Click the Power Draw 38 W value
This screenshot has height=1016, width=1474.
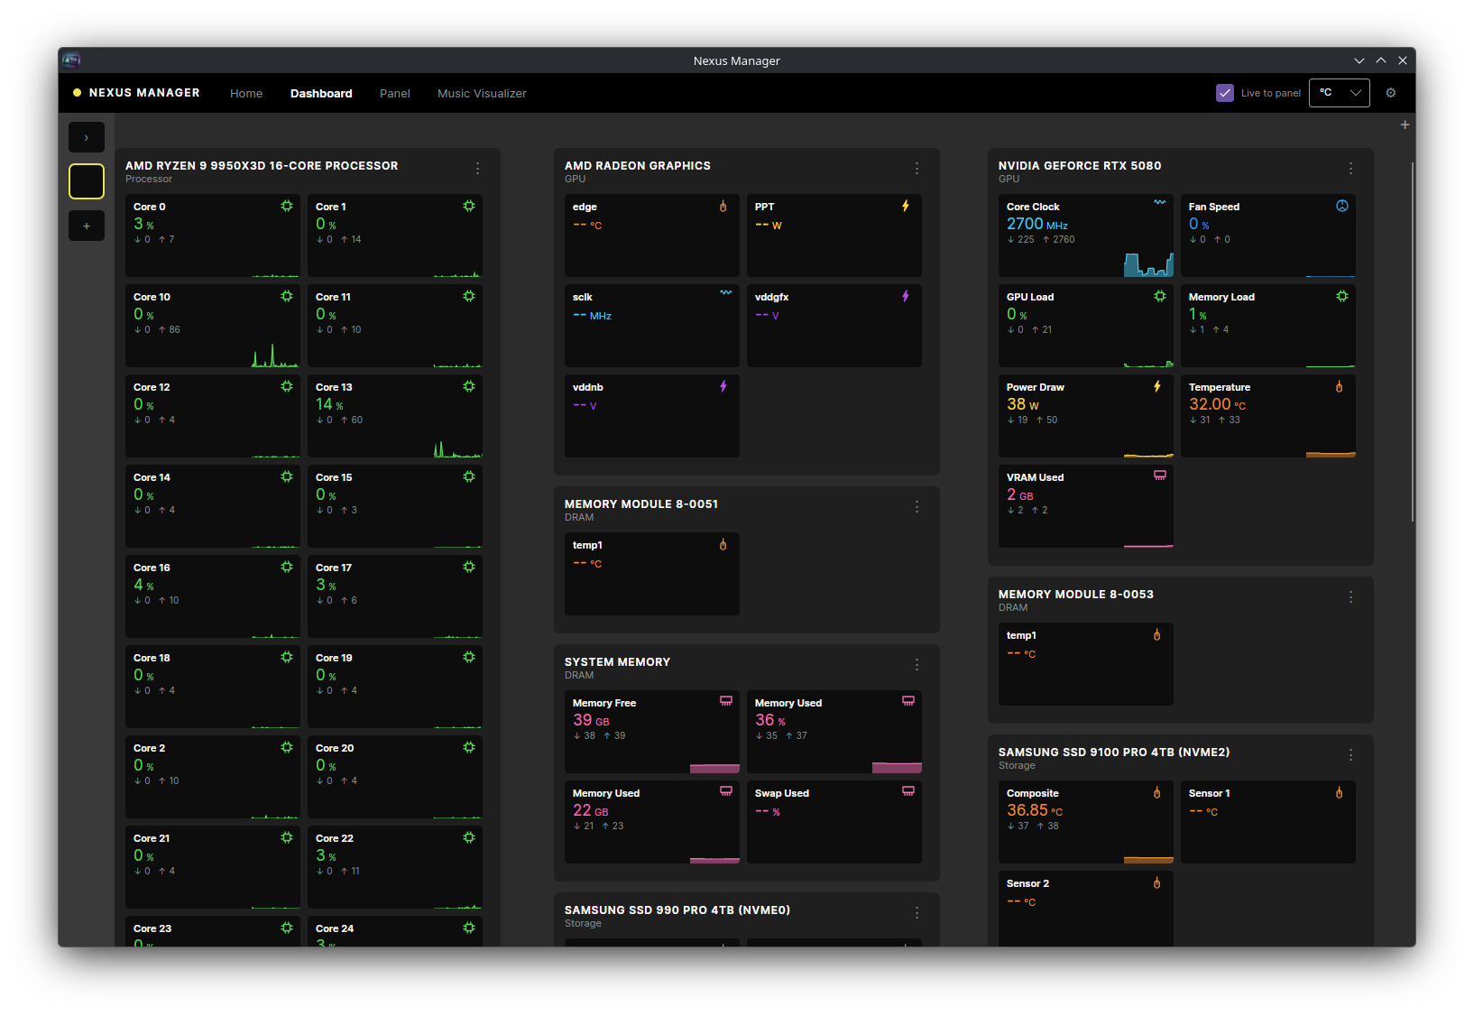pyautogui.click(x=1023, y=404)
